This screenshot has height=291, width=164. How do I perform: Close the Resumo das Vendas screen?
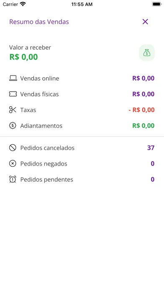[x=145, y=22]
